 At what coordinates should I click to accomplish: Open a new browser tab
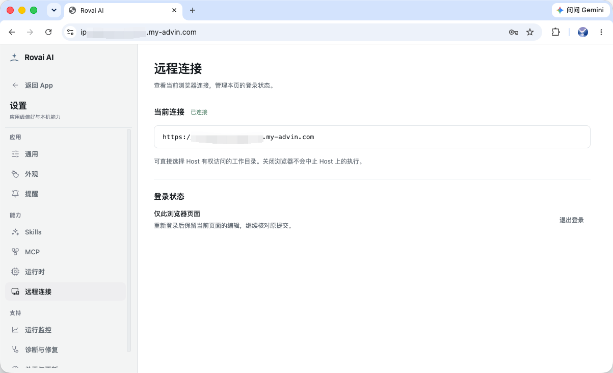pos(193,10)
